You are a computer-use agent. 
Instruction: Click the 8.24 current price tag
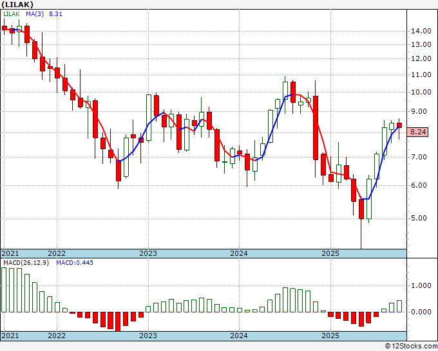418,132
